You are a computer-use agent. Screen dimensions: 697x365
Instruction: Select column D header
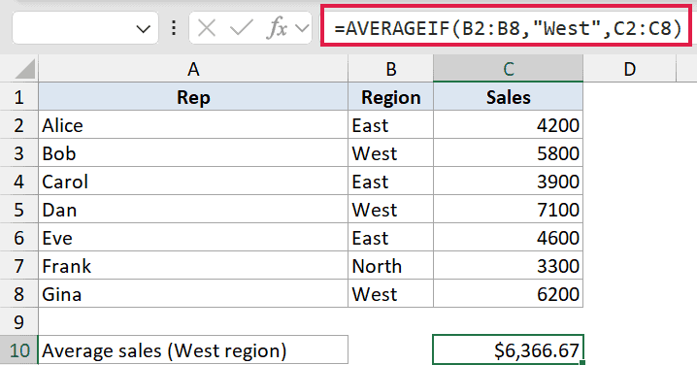(629, 69)
